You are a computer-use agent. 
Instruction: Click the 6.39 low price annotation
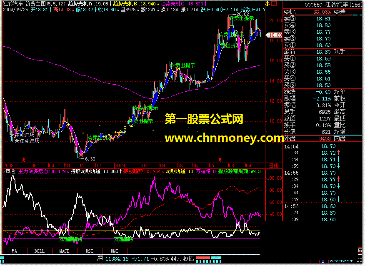point(90,159)
